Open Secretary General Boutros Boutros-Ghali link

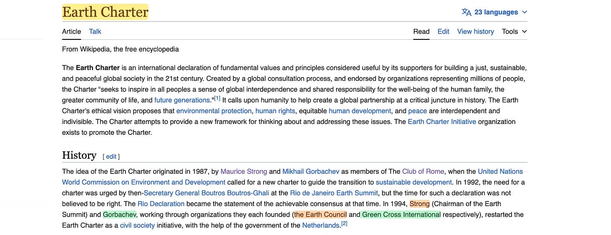click(206, 193)
